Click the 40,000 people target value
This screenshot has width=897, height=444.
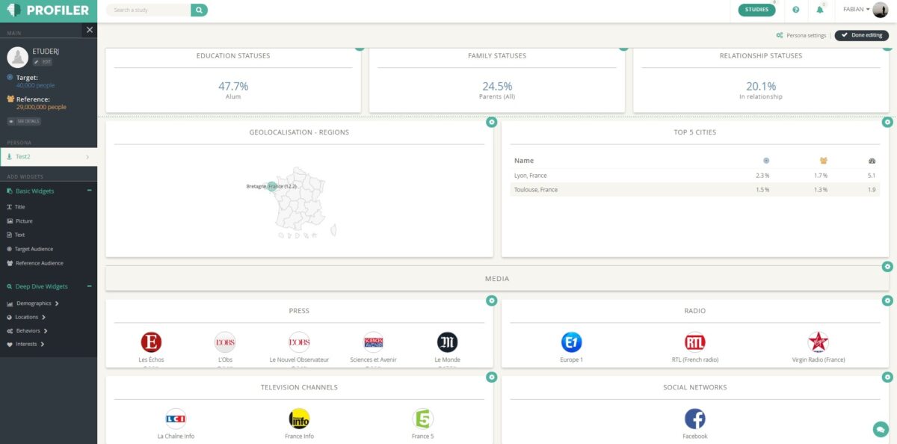(35, 85)
